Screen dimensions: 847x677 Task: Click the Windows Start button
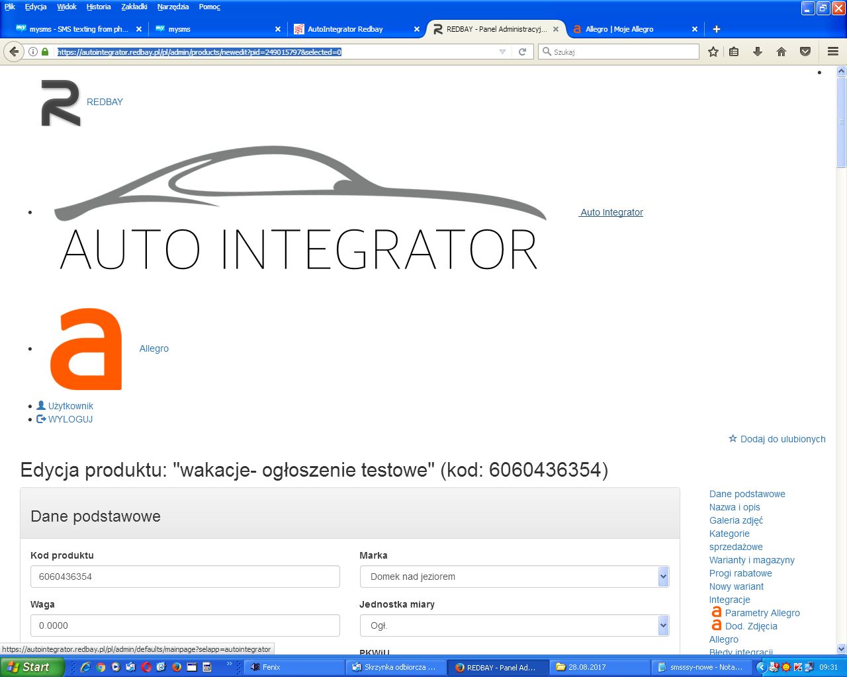click(31, 667)
